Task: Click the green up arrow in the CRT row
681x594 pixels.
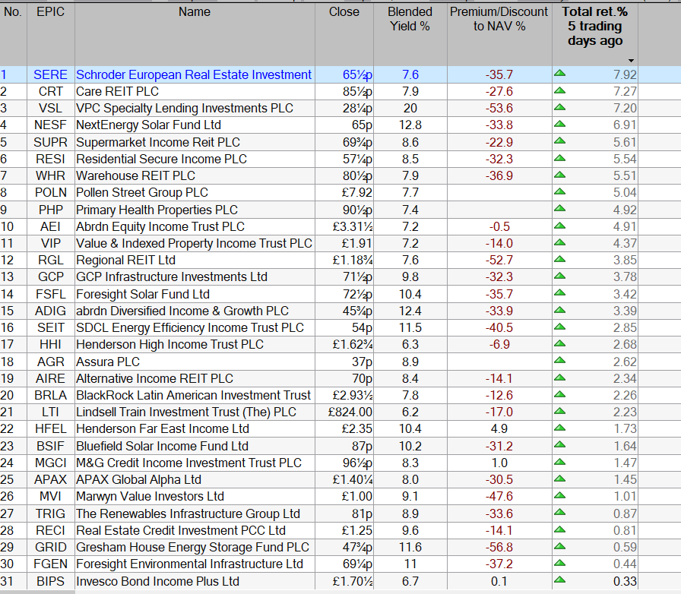Action: [x=560, y=90]
